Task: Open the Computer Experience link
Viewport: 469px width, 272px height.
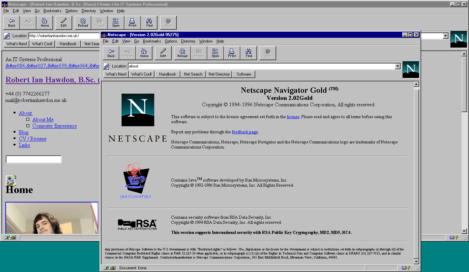Action: (x=55, y=126)
